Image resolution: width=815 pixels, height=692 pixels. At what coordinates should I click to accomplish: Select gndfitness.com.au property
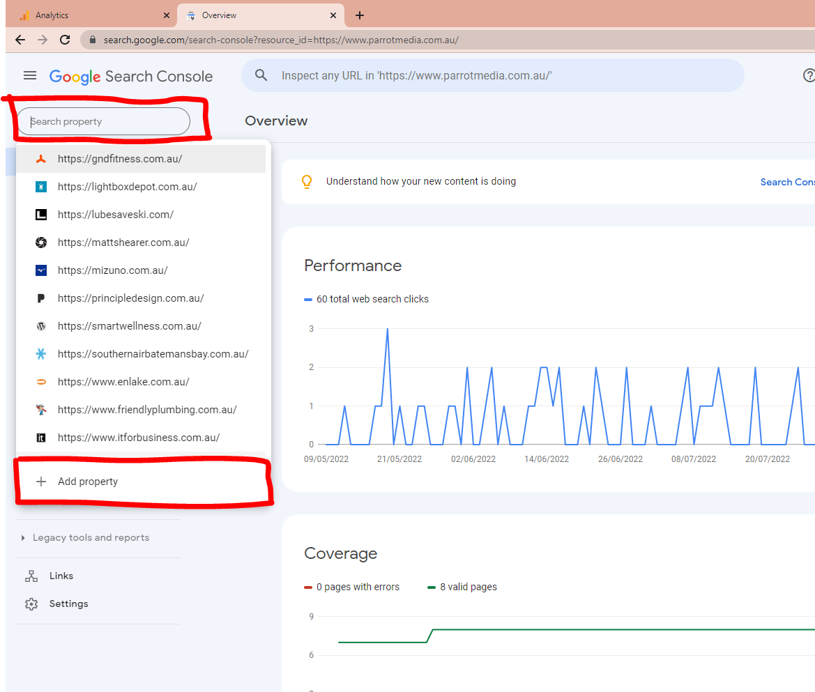click(x=119, y=159)
